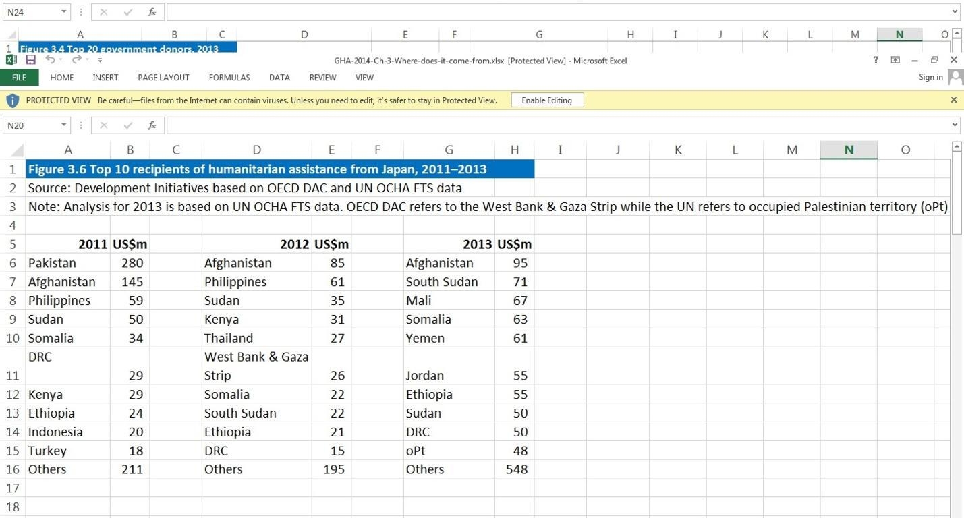Image resolution: width=964 pixels, height=518 pixels.
Task: Click Enter checkmark beside the N20 name box
Action: coord(128,125)
